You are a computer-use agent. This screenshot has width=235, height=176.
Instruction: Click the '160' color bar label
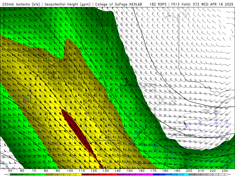pos(142,171)
